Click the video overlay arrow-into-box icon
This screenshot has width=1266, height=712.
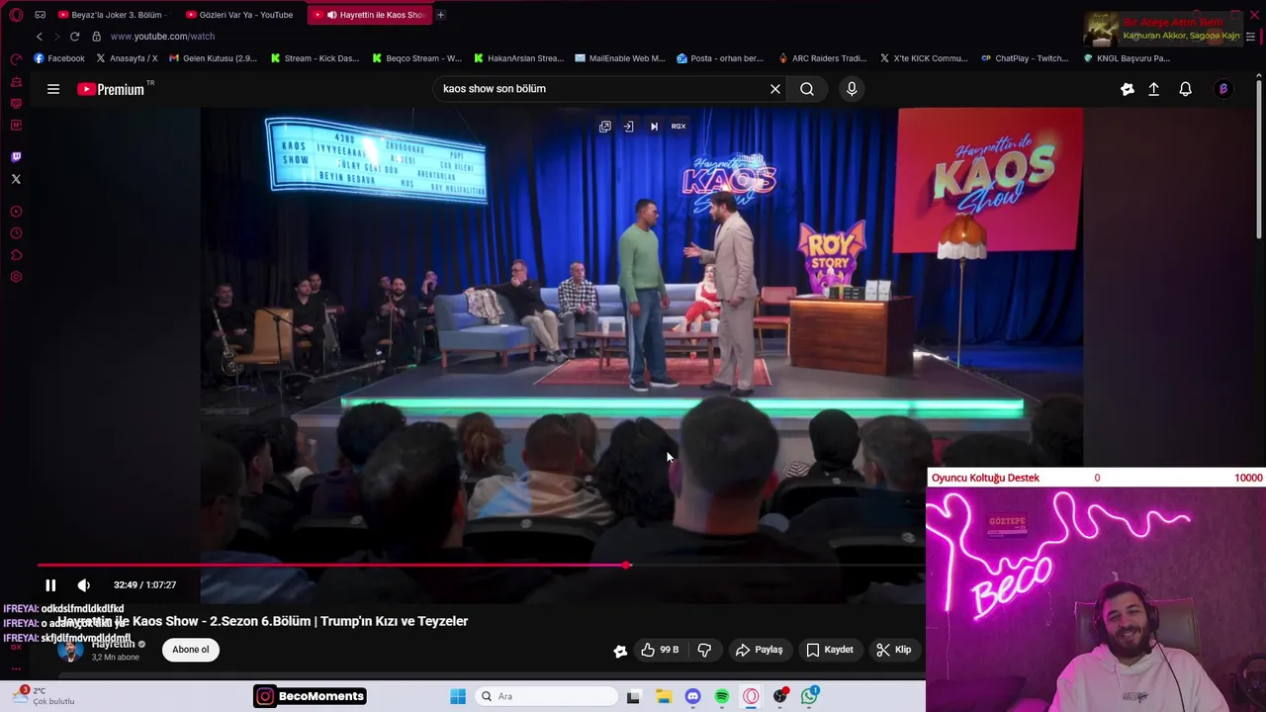click(628, 127)
